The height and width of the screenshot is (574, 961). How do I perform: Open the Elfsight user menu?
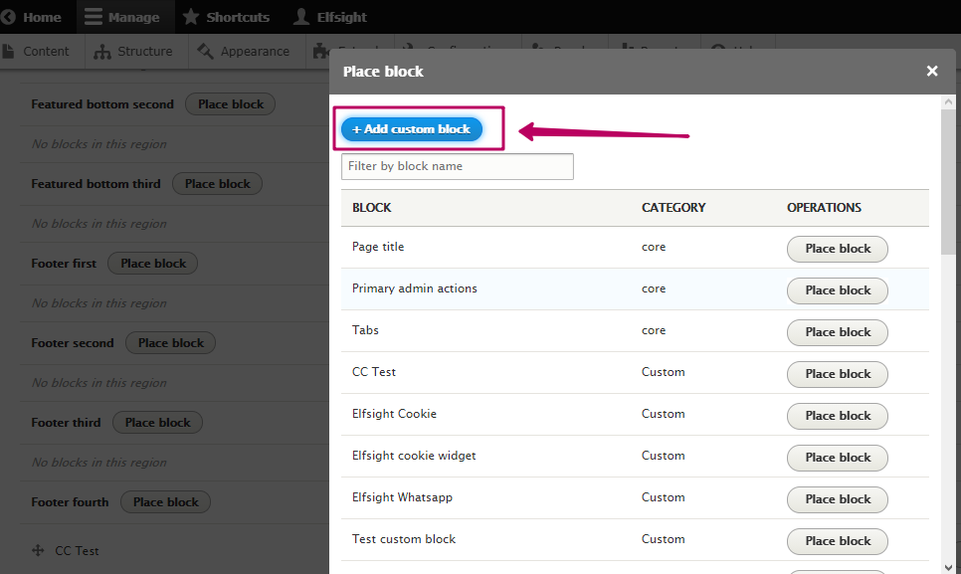click(330, 17)
